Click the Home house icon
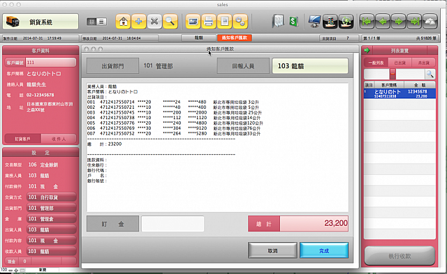The width and height of the screenshot is (447, 274). pos(123,22)
